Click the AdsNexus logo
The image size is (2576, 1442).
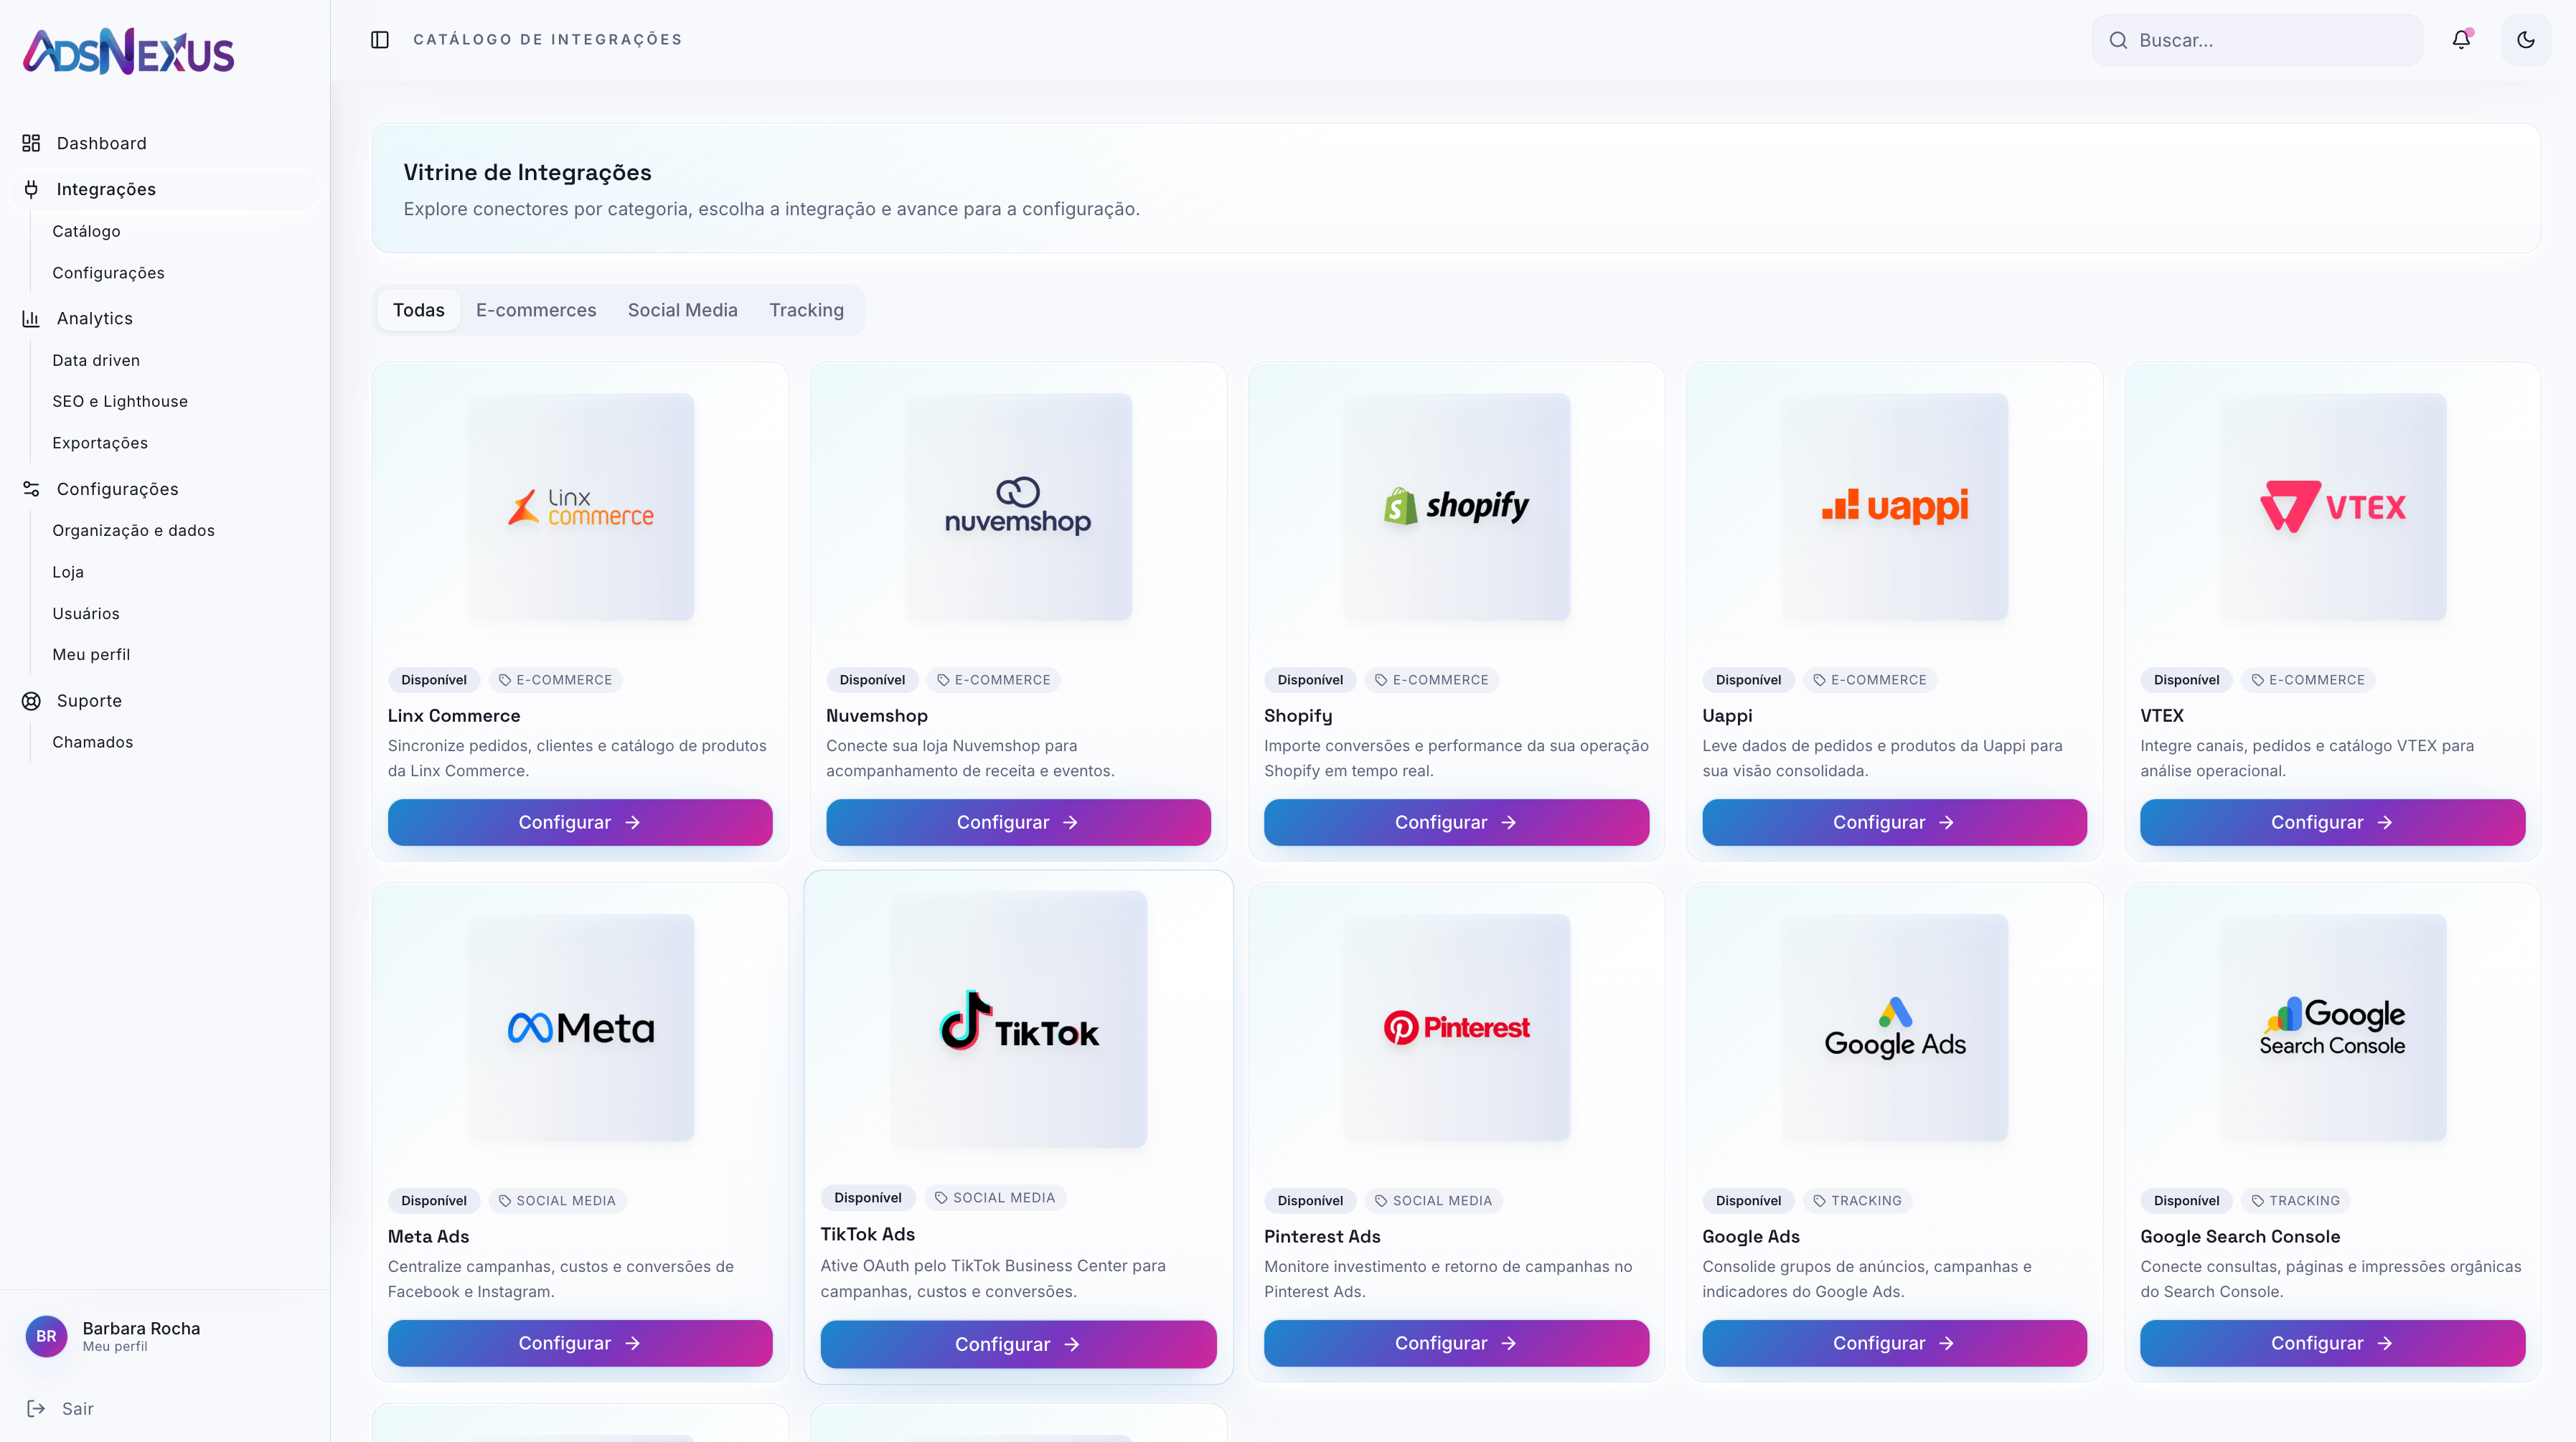(x=128, y=51)
